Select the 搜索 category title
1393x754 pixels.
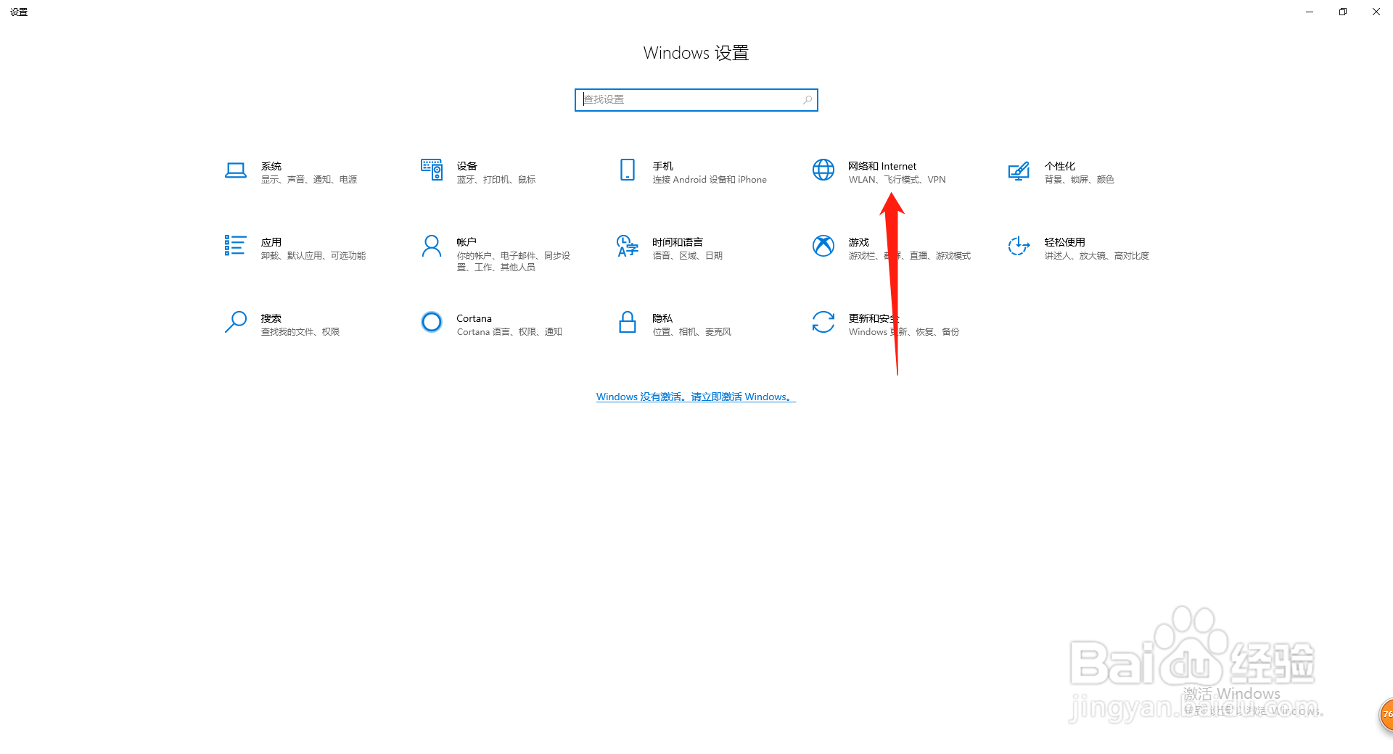[x=271, y=318]
